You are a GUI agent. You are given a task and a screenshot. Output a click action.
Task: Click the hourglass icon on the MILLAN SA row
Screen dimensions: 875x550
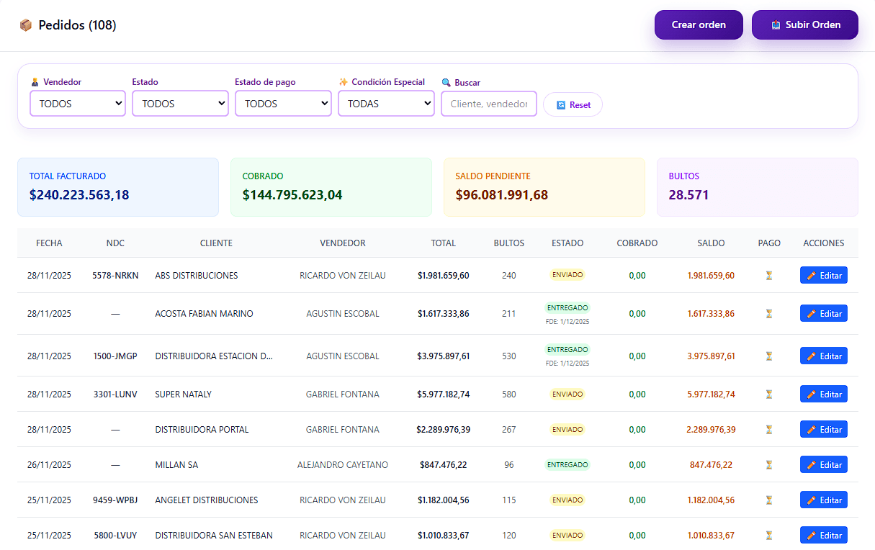coord(768,464)
